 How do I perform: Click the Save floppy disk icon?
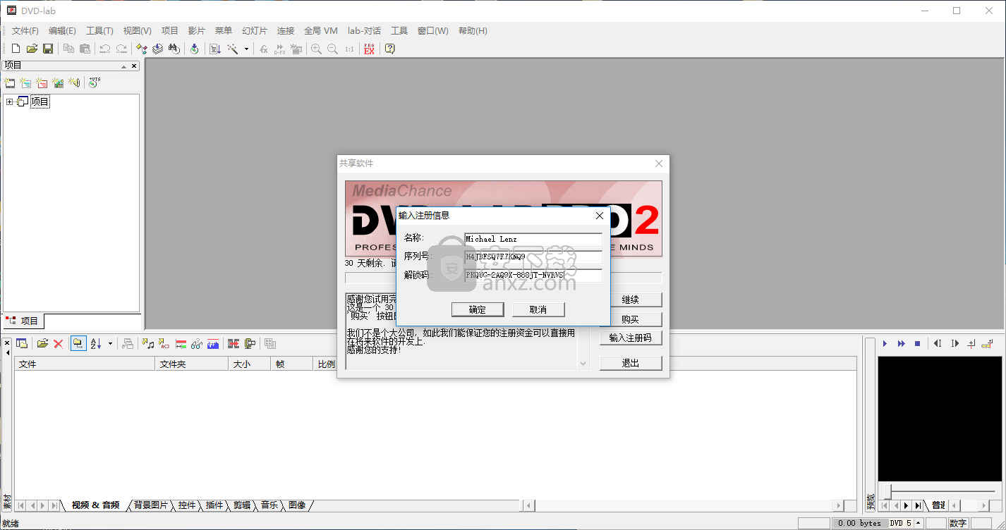tap(48, 49)
